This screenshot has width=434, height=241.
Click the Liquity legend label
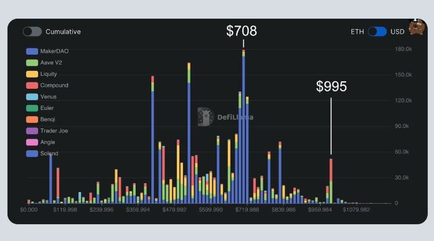click(x=49, y=74)
